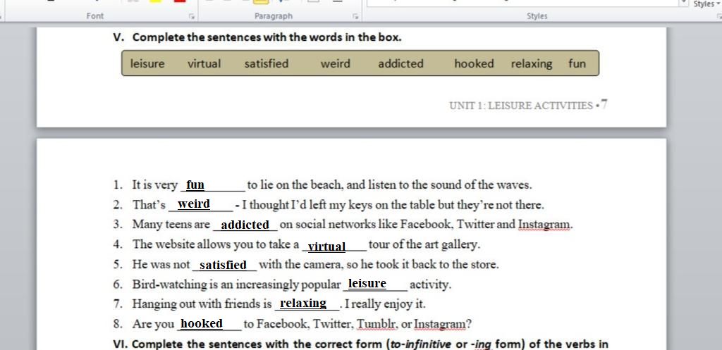Click the word 'fun' in the box

[x=577, y=63]
